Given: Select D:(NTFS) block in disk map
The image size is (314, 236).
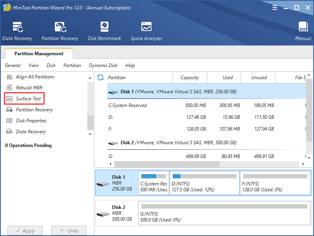Looking at the screenshot, I should pos(204,183).
